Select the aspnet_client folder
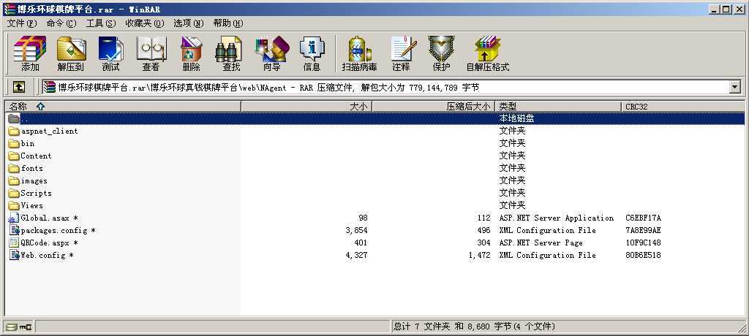Image resolution: width=749 pixels, height=336 pixels. pyautogui.click(x=49, y=131)
